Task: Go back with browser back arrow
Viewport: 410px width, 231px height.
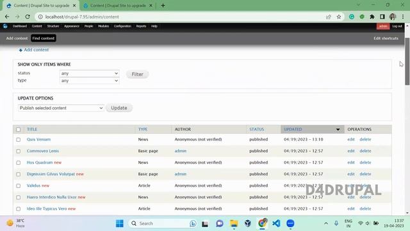Action: pos(7,17)
